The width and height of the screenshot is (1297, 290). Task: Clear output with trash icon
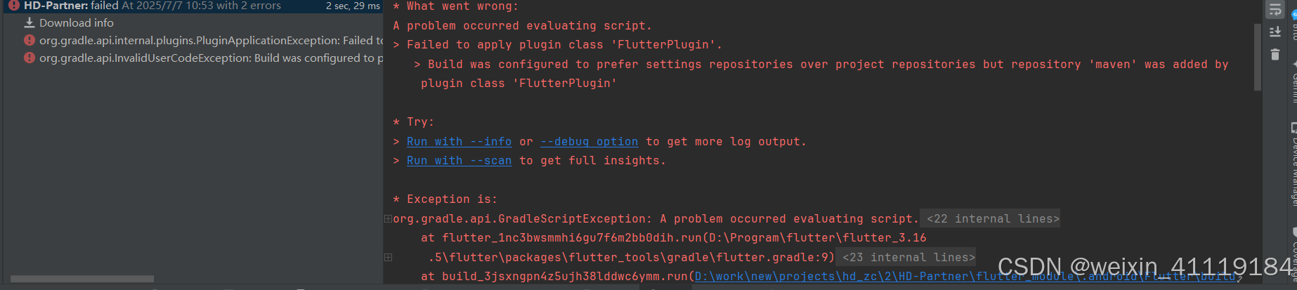[x=1275, y=54]
